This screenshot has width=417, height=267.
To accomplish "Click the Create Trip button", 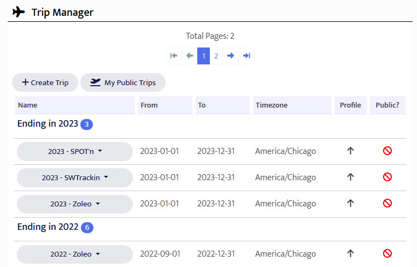I will tap(45, 82).
